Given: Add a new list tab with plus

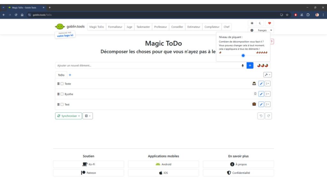Looking at the screenshot, I should click(x=70, y=75).
